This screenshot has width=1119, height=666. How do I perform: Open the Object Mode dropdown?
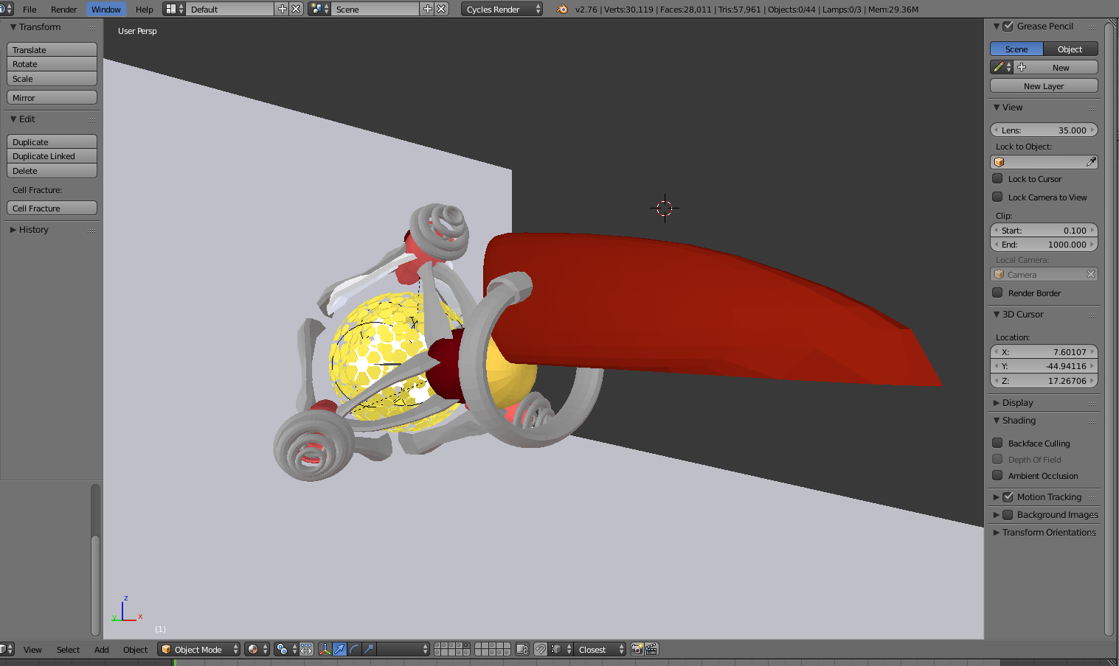tap(199, 649)
